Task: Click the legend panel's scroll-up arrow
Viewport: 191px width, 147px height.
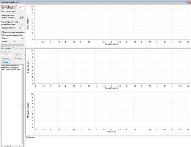Action: 22,65
